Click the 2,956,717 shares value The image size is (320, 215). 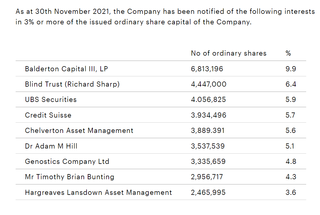[x=207, y=177]
